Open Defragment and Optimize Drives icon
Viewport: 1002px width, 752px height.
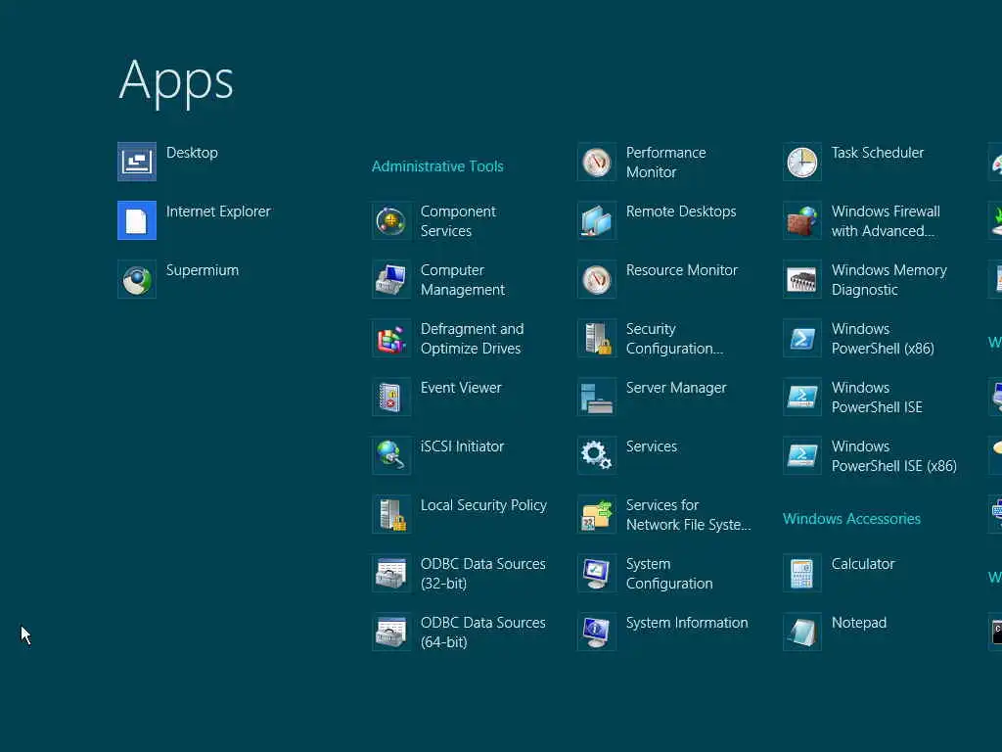(391, 338)
